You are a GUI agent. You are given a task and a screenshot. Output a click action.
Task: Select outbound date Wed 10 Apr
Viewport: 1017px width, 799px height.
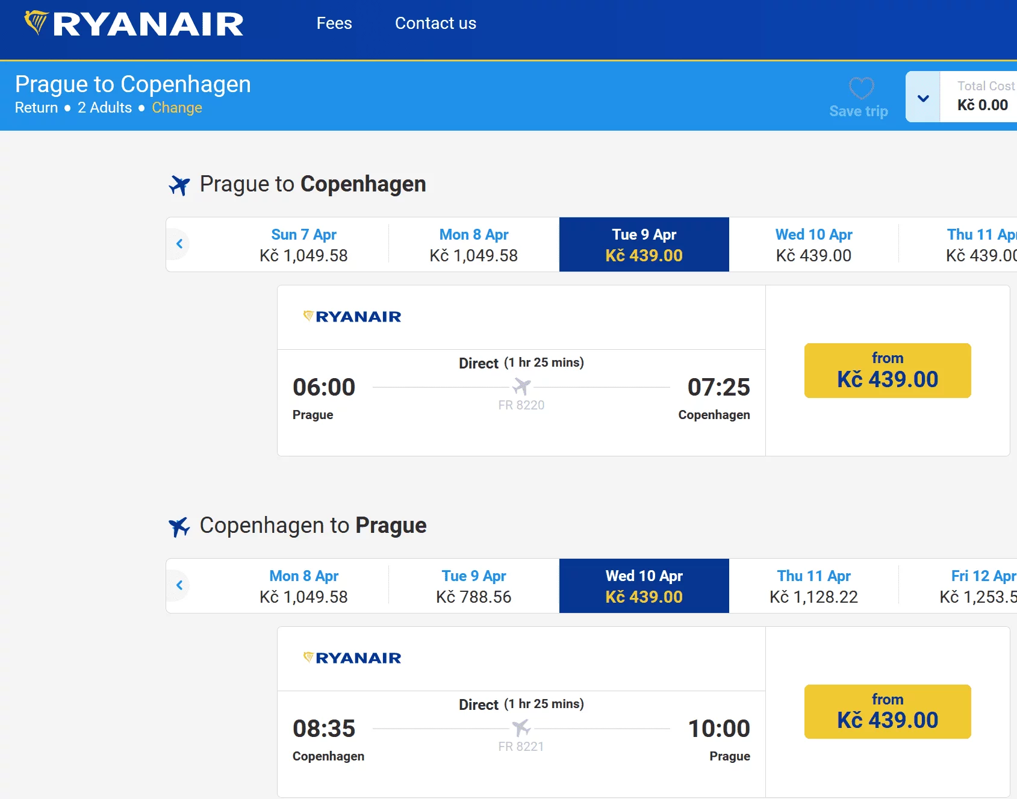coord(813,244)
